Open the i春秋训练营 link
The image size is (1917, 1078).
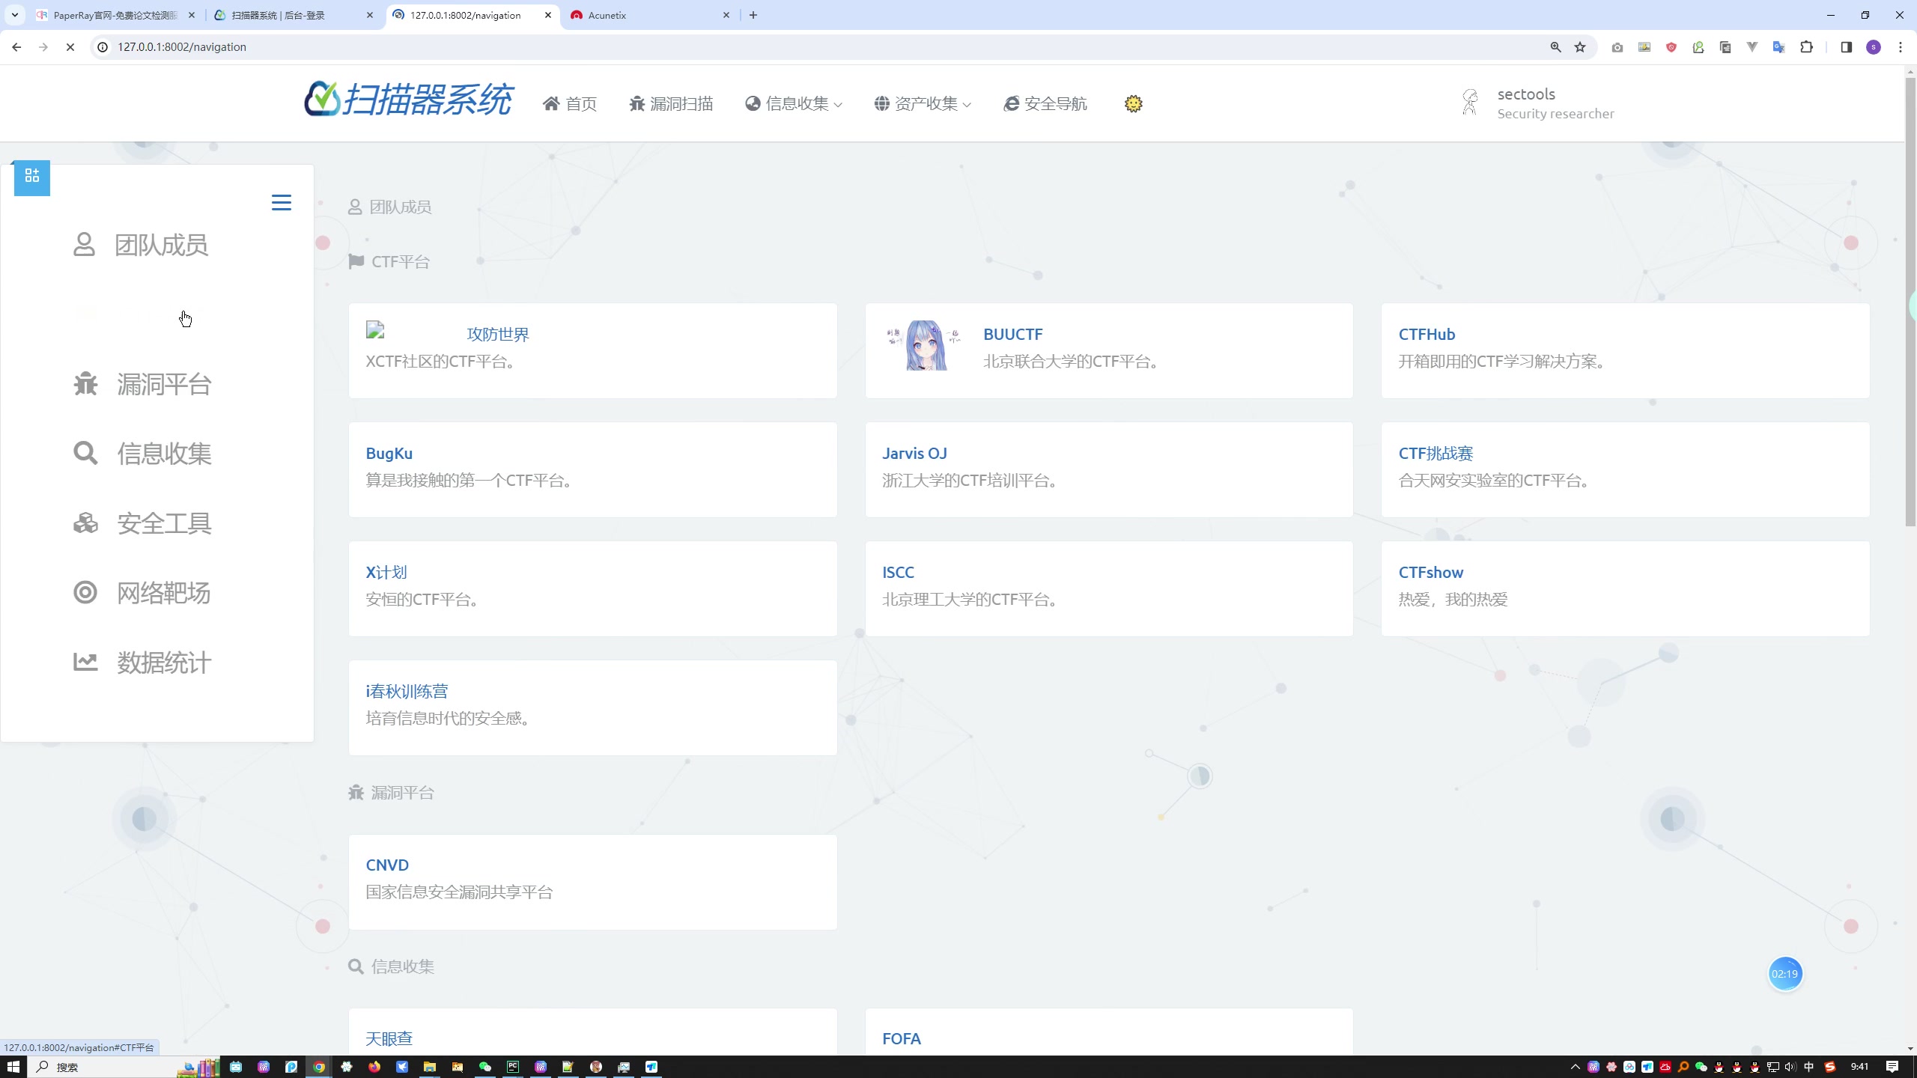coord(407,692)
